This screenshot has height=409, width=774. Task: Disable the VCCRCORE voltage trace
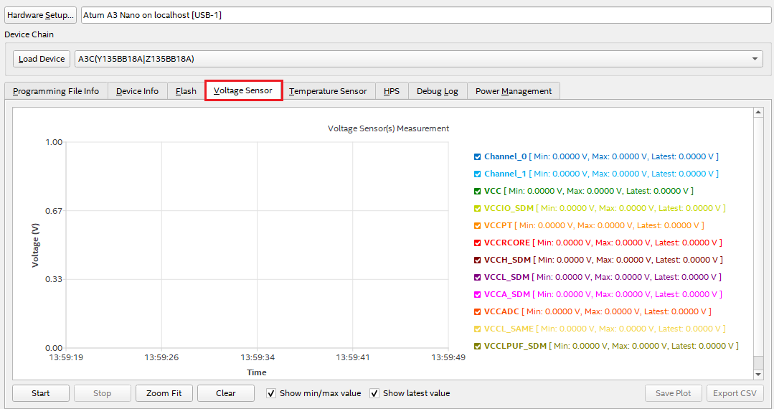point(478,243)
